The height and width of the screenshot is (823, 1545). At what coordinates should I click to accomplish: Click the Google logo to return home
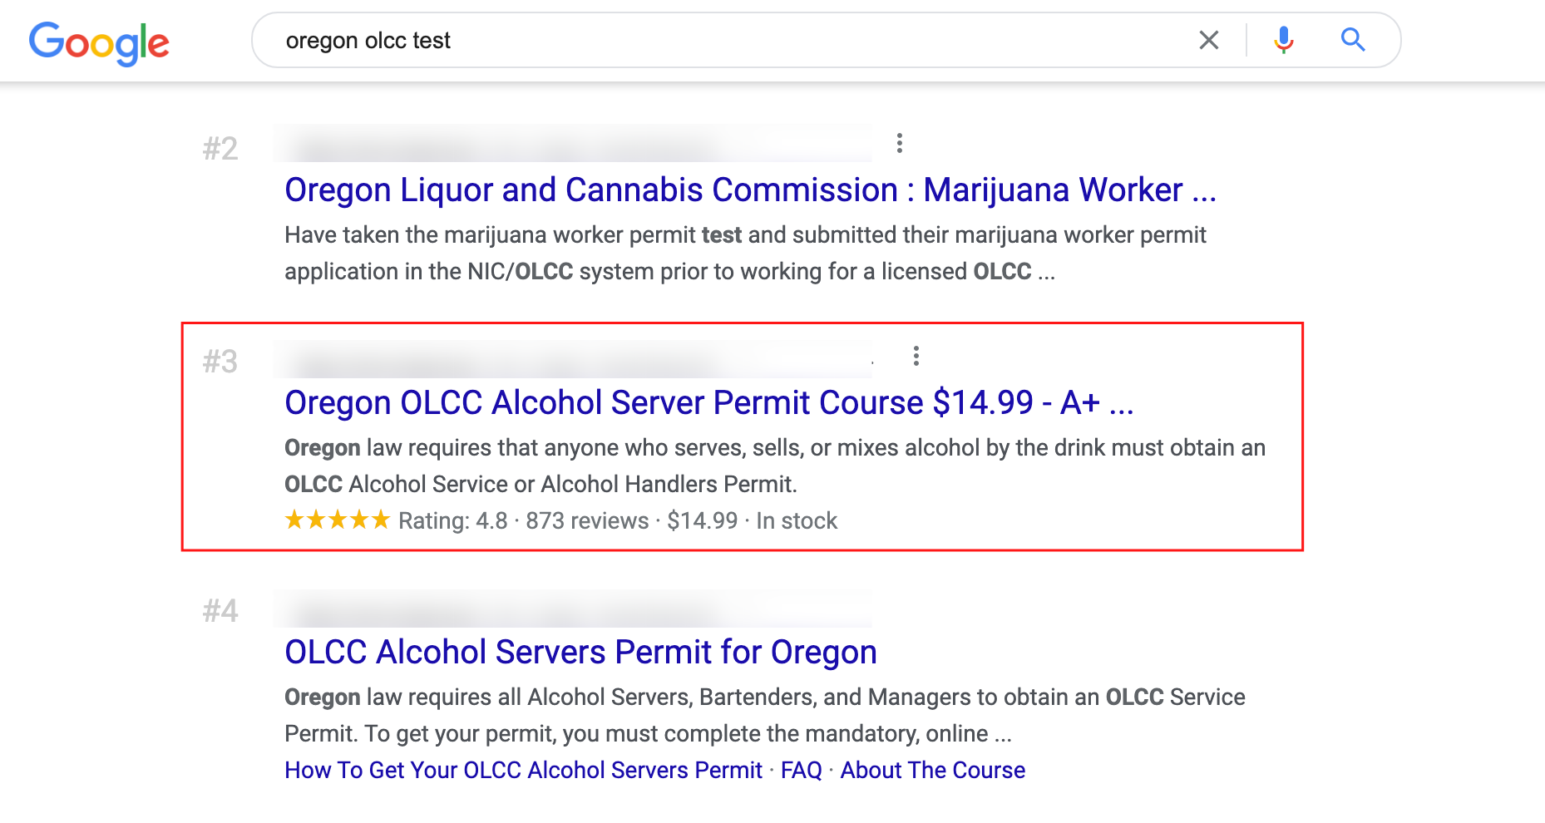[x=99, y=43]
